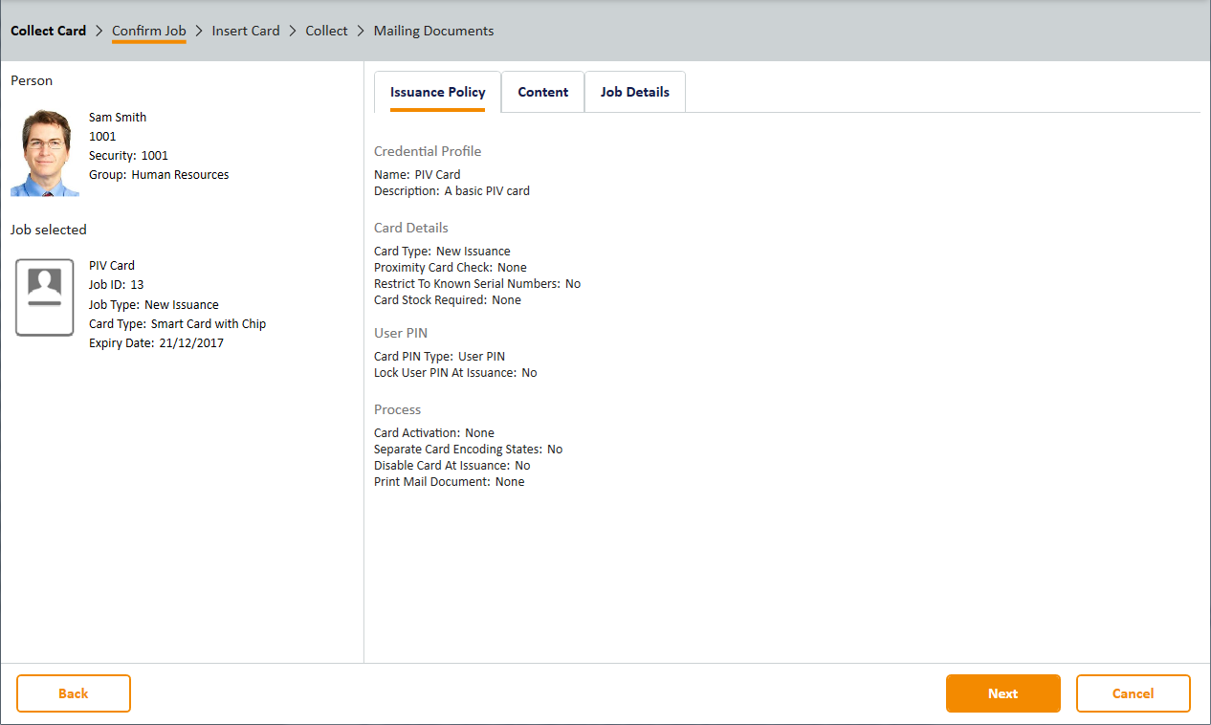This screenshot has width=1211, height=725.
Task: Cancel the card collection workflow
Action: pos(1133,693)
